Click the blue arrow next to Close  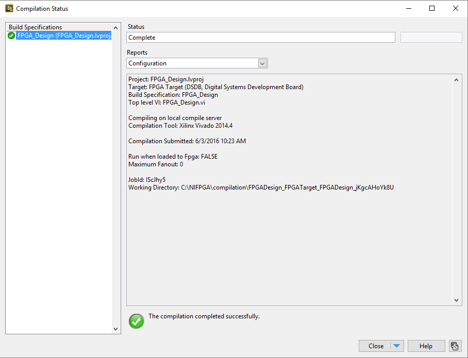click(x=396, y=346)
